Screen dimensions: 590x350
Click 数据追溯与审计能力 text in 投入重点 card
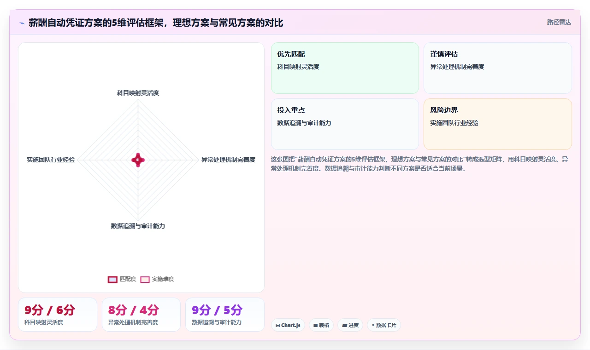click(x=304, y=123)
